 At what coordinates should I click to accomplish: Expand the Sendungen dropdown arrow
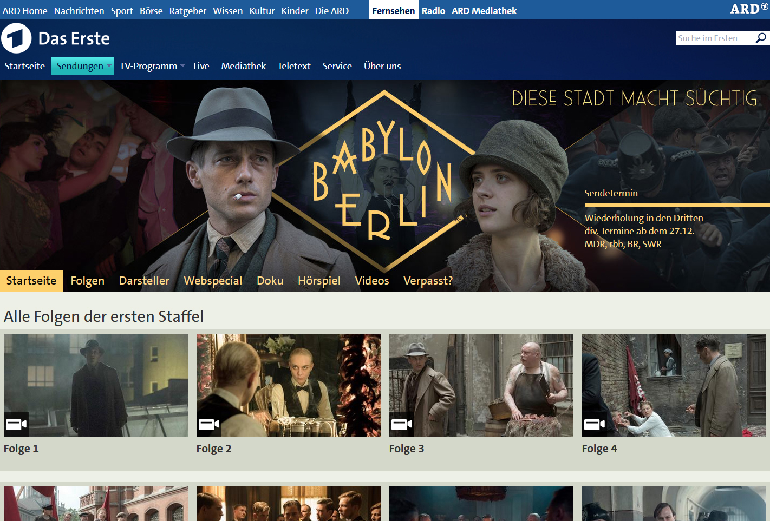point(109,65)
